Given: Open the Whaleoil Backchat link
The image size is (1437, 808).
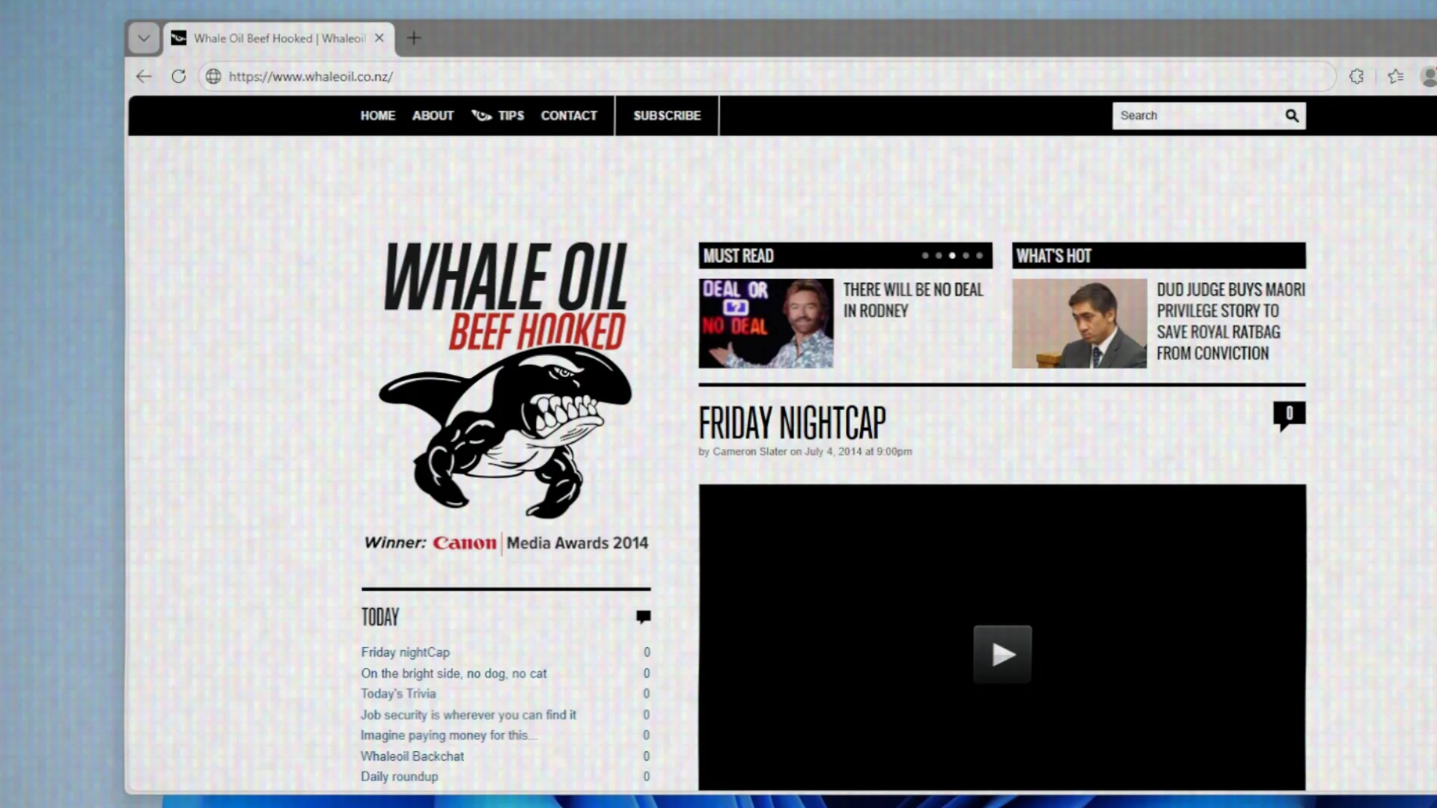Looking at the screenshot, I should (412, 756).
